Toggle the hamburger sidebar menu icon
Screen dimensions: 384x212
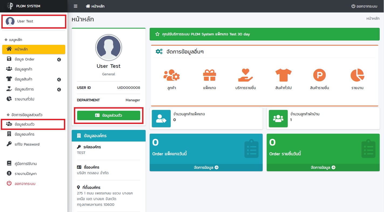click(76, 6)
